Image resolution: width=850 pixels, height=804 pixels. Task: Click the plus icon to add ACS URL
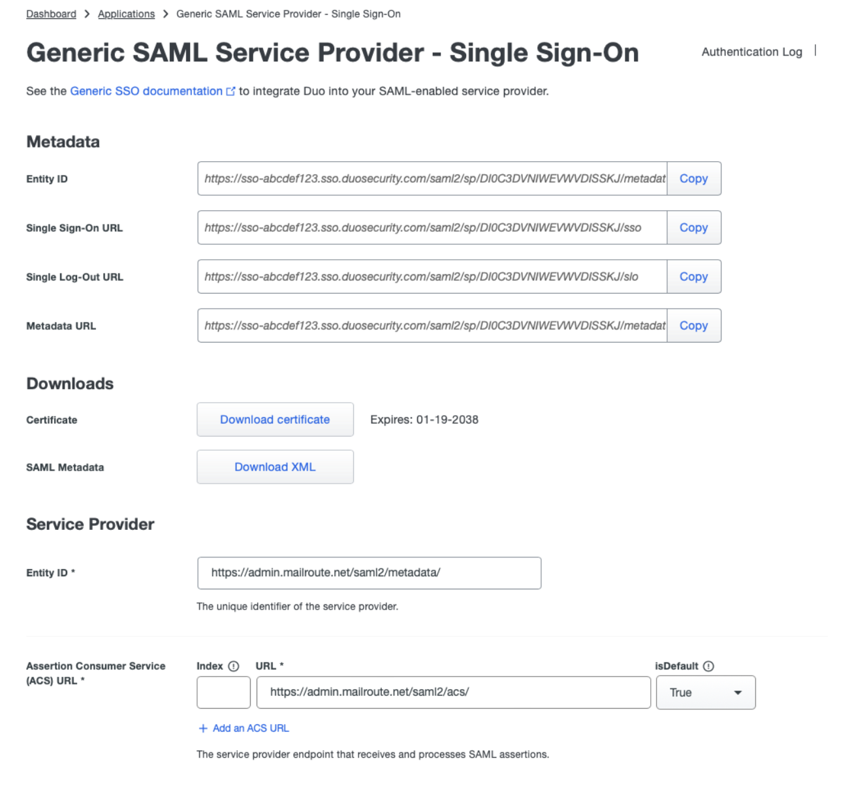[x=203, y=728]
